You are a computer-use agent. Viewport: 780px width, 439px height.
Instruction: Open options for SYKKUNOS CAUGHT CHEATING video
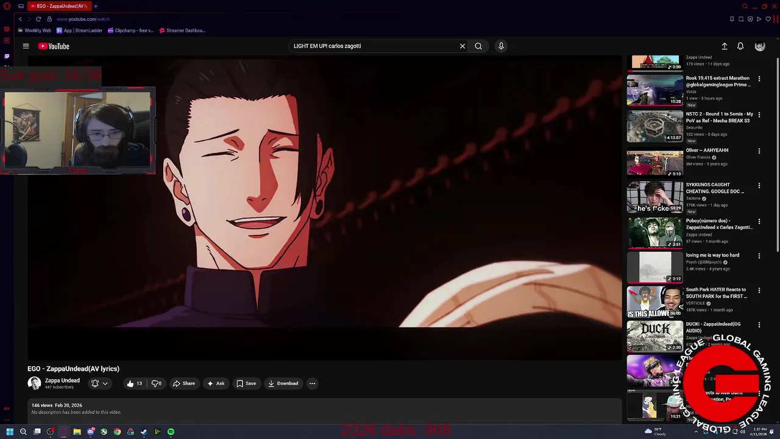click(759, 185)
